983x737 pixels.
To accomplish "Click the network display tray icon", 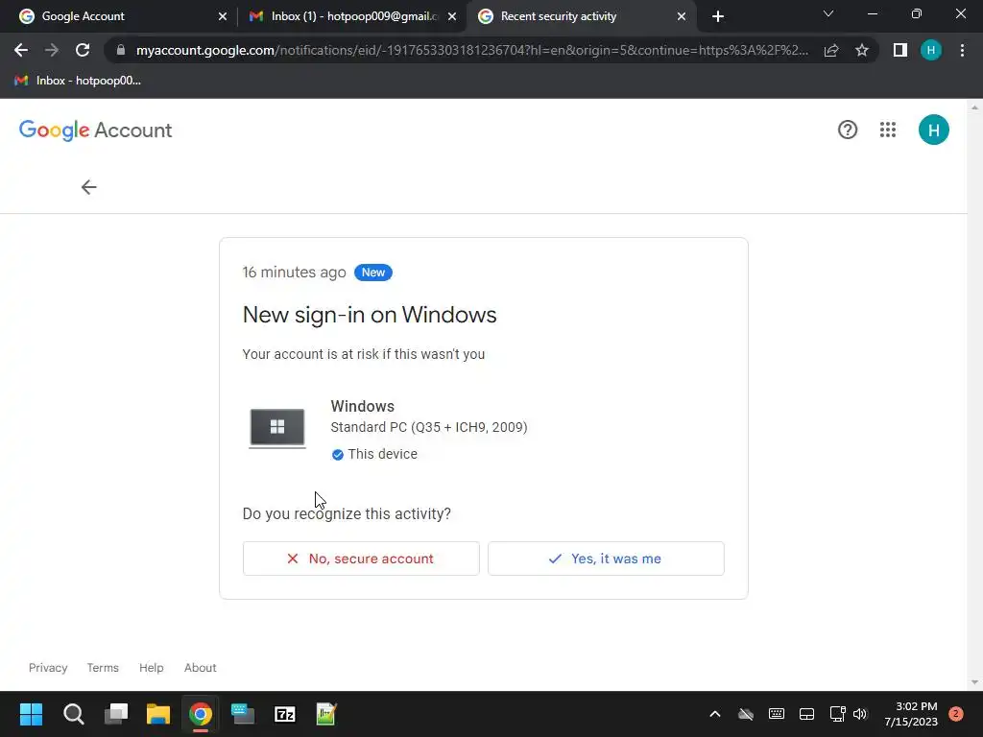I will tap(837, 714).
